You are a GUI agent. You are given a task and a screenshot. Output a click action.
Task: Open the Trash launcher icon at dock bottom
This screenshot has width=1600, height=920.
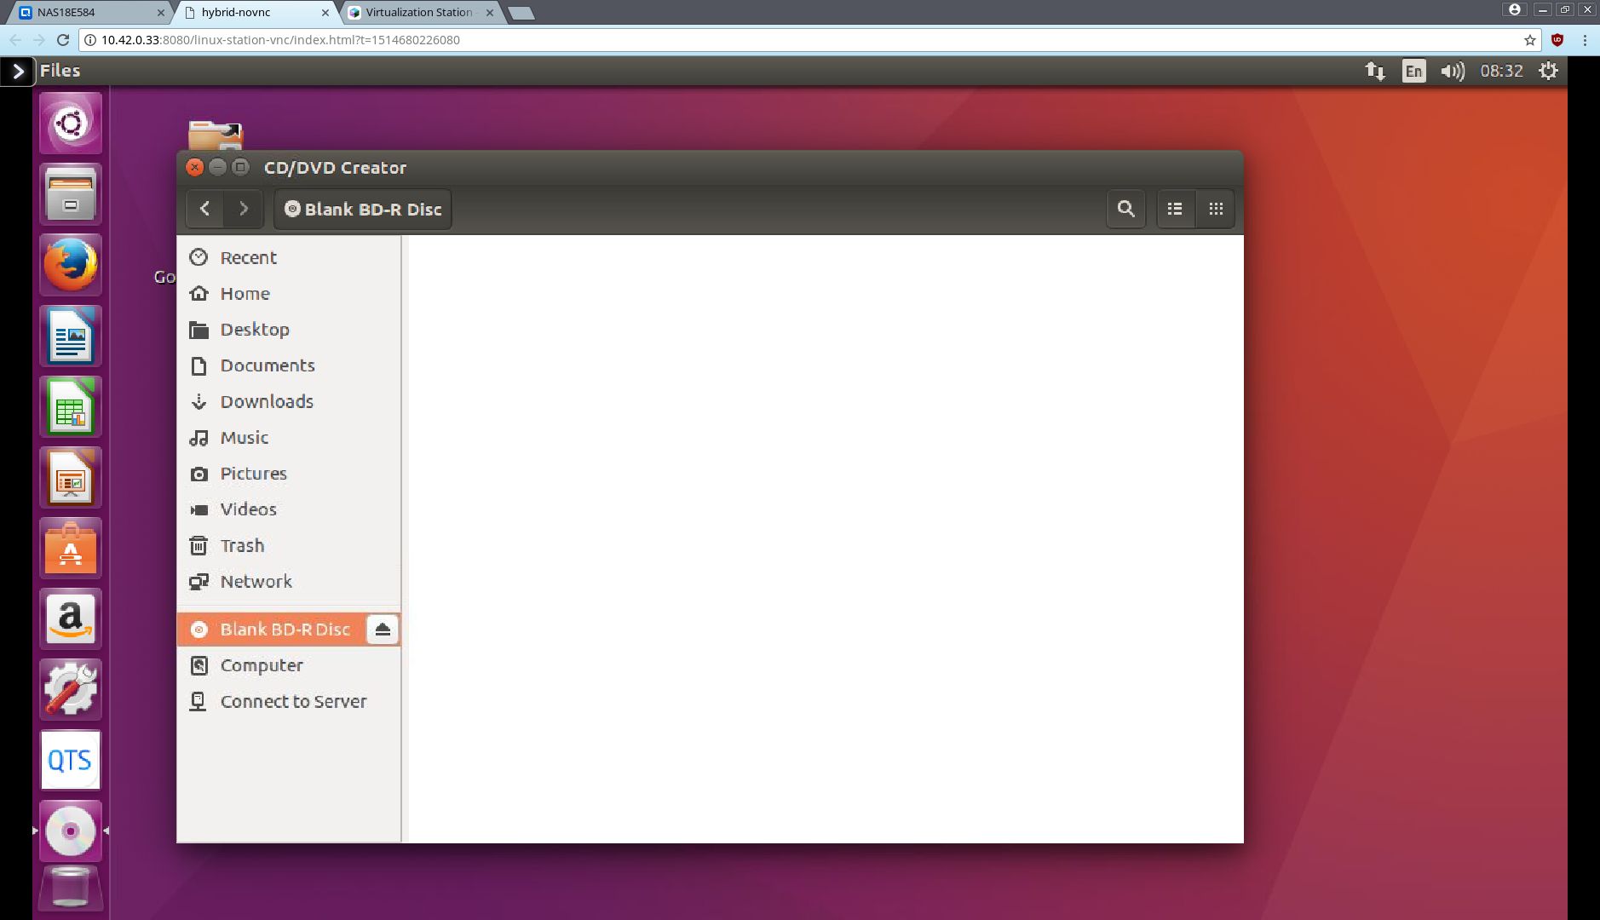coord(71,888)
